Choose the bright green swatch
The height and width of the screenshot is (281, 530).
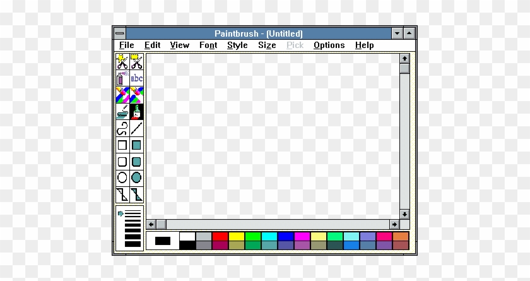click(x=253, y=236)
